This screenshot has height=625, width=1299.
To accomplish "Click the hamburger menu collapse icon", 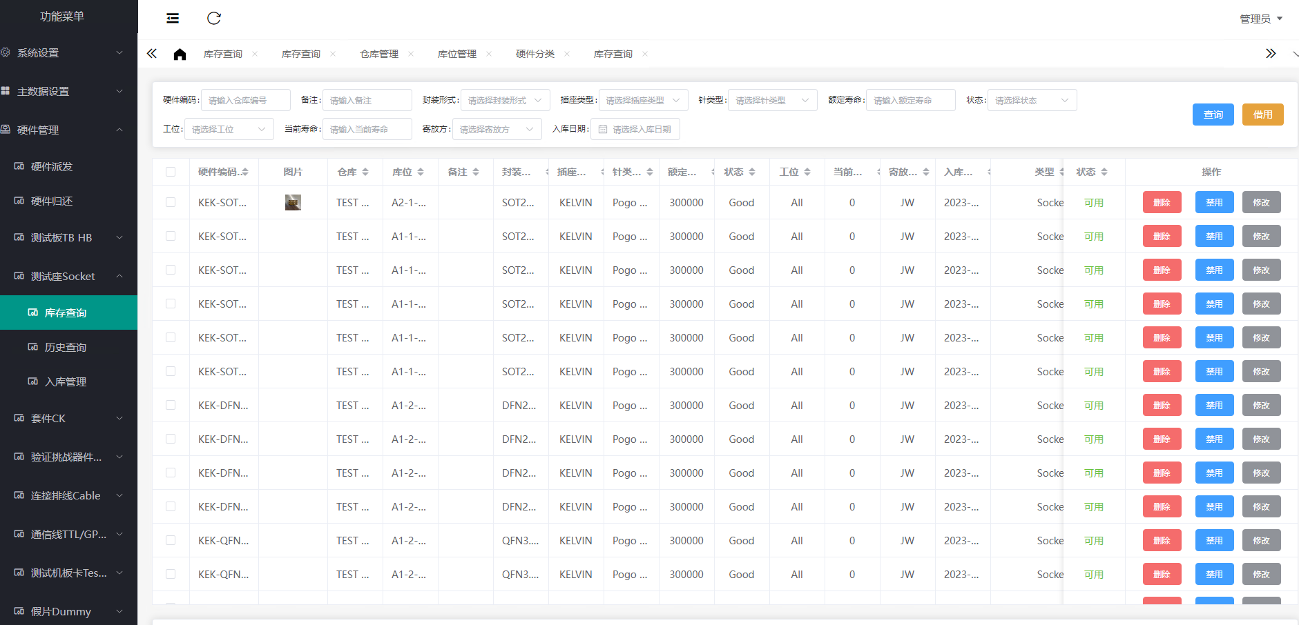I will [173, 19].
